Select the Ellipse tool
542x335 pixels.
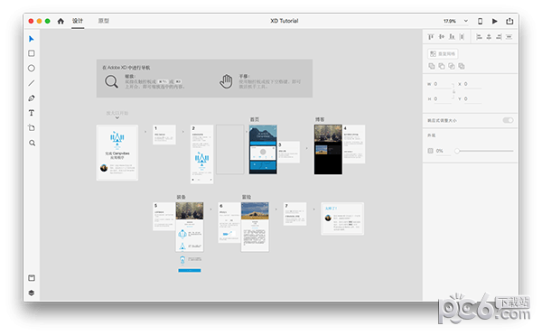point(32,68)
